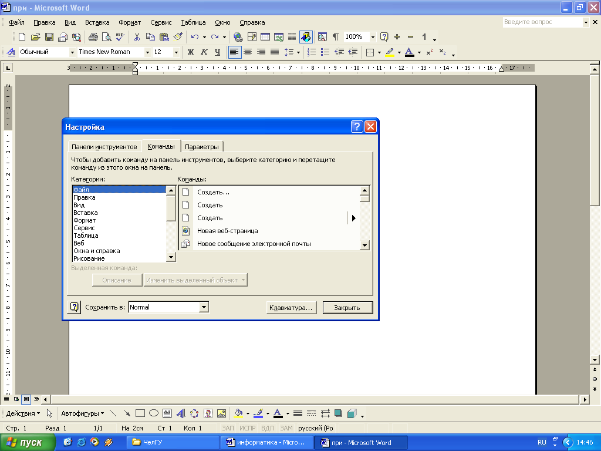This screenshot has height=451, width=601.
Task: Switch to Print Layout view button
Action: click(26, 399)
